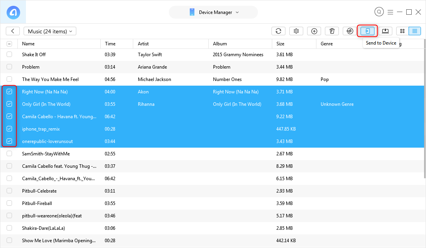Click the Send to iTunes music icon

pyautogui.click(x=350, y=31)
